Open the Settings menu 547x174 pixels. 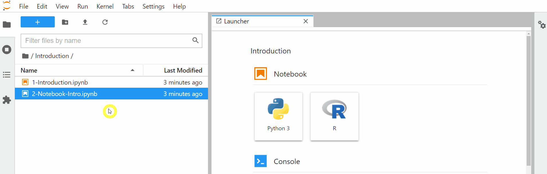coord(153,6)
